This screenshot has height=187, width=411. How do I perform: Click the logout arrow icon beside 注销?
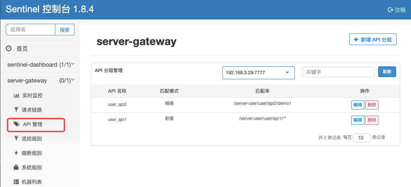[x=390, y=10]
